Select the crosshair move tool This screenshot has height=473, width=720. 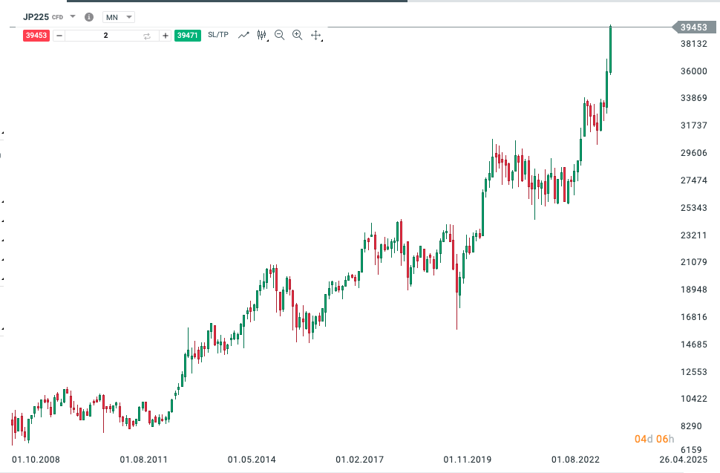coord(315,35)
